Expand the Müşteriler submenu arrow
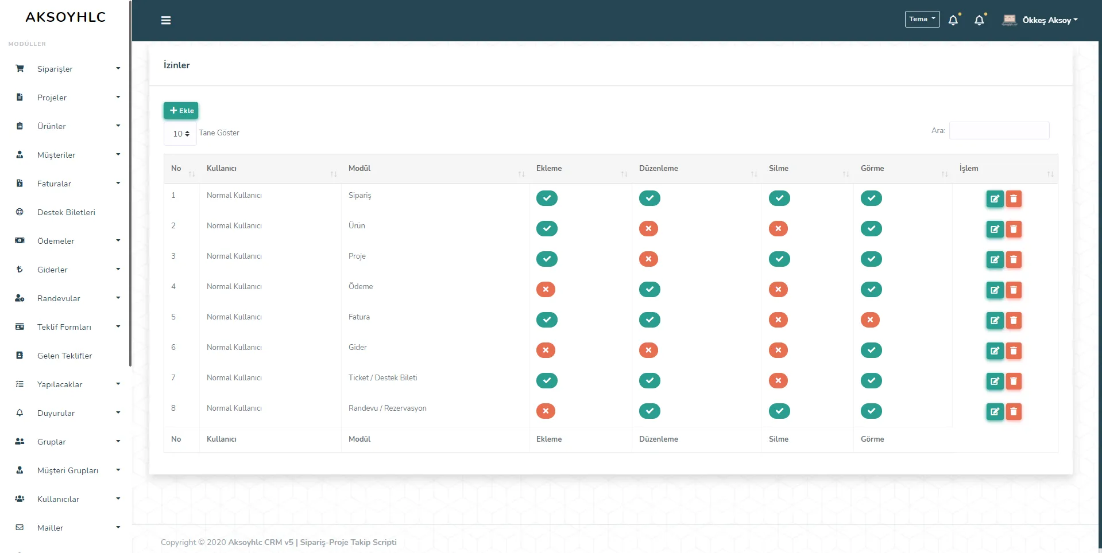This screenshot has width=1102, height=553. pos(118,154)
